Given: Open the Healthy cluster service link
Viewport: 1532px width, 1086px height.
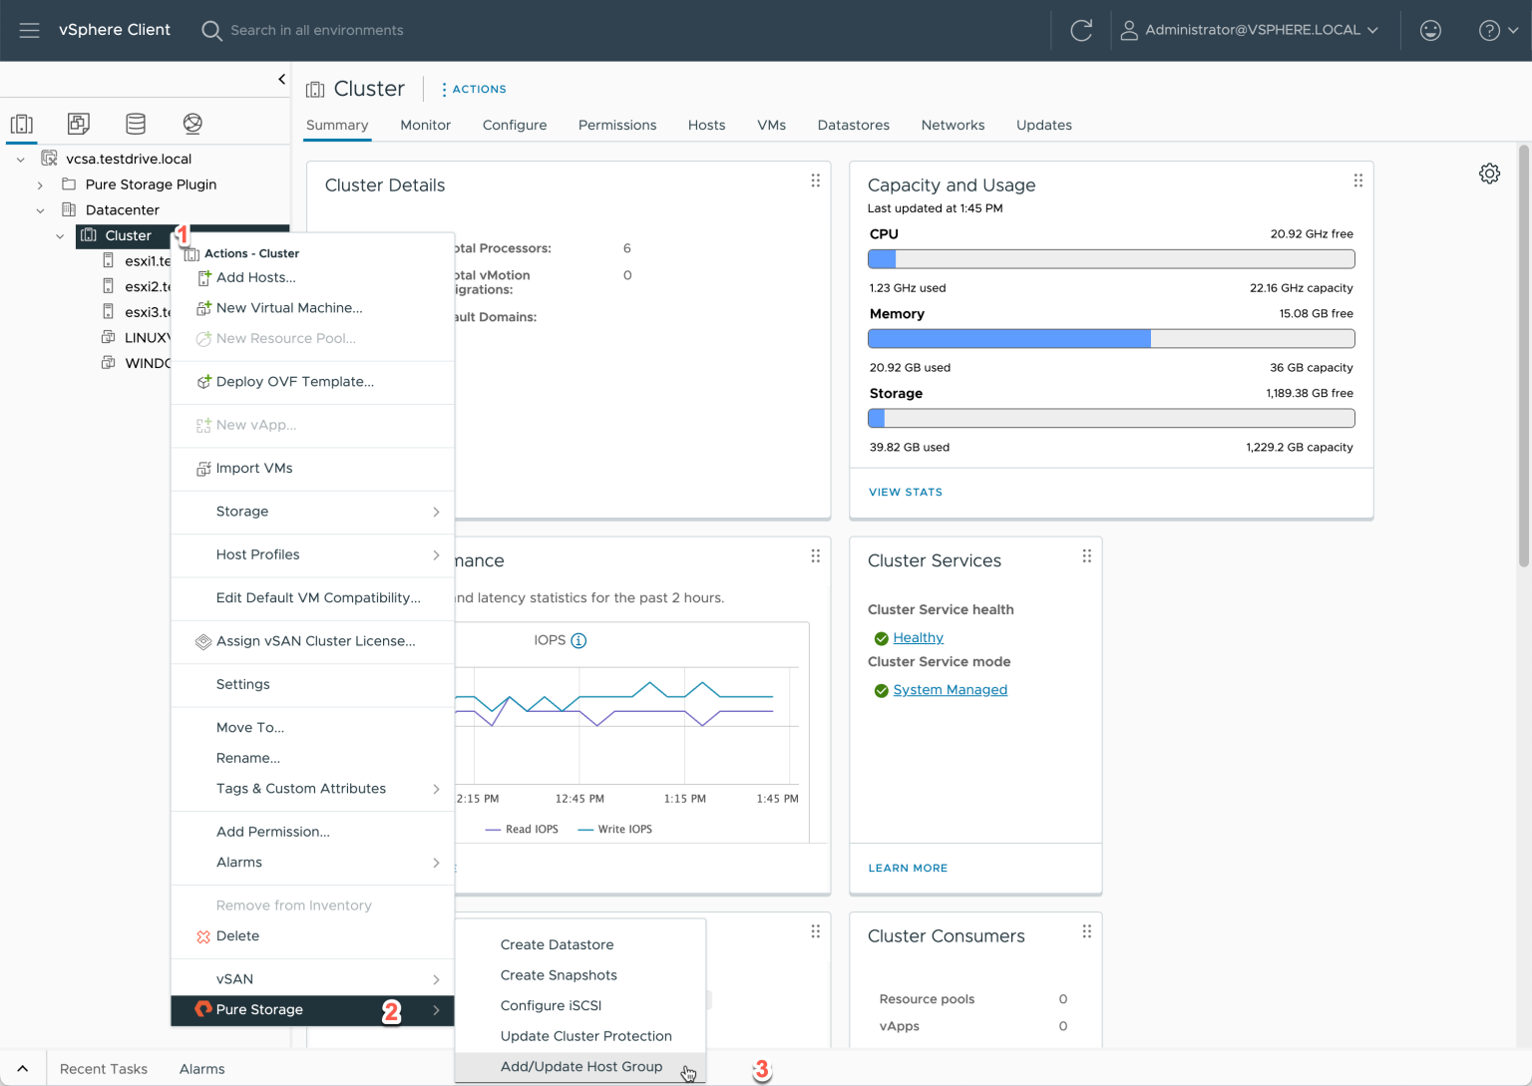Looking at the screenshot, I should 918,637.
